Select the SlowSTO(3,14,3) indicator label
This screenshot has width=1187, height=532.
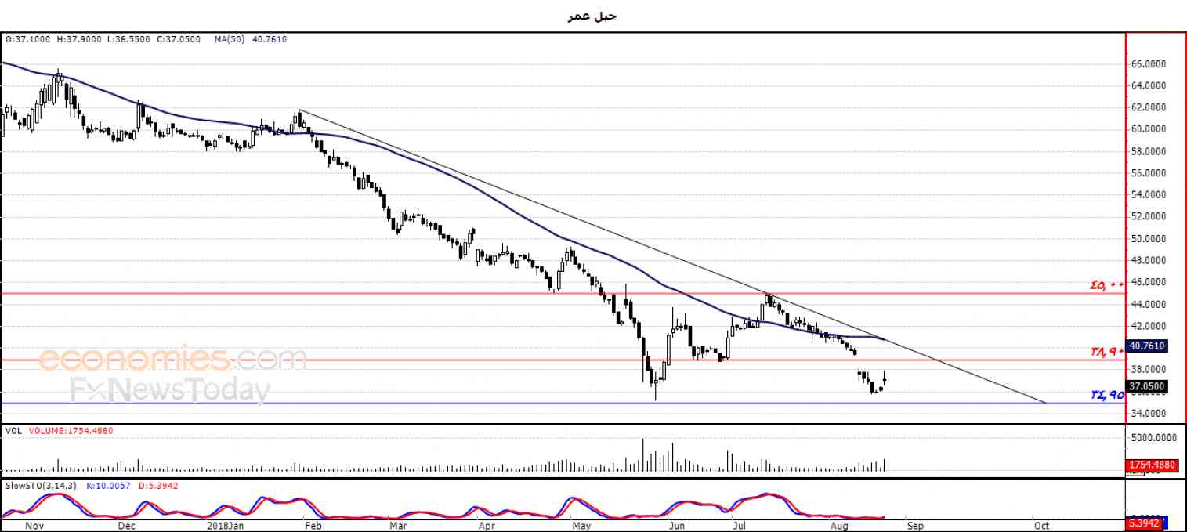pos(41,486)
